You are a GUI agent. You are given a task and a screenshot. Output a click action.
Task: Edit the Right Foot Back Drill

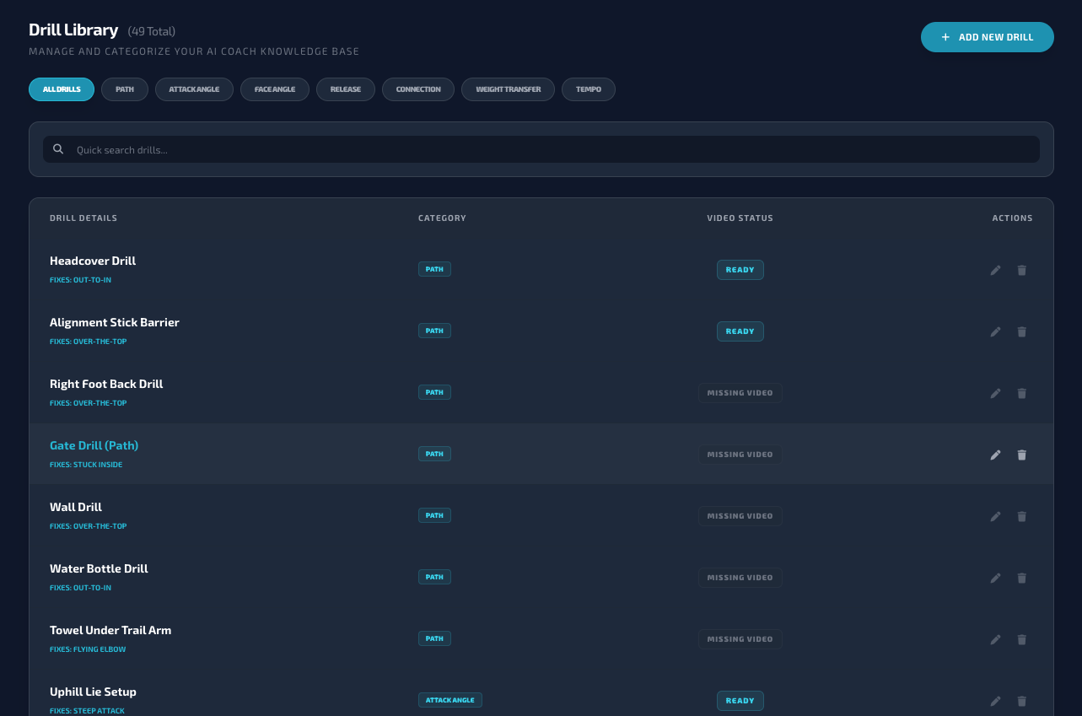996,393
